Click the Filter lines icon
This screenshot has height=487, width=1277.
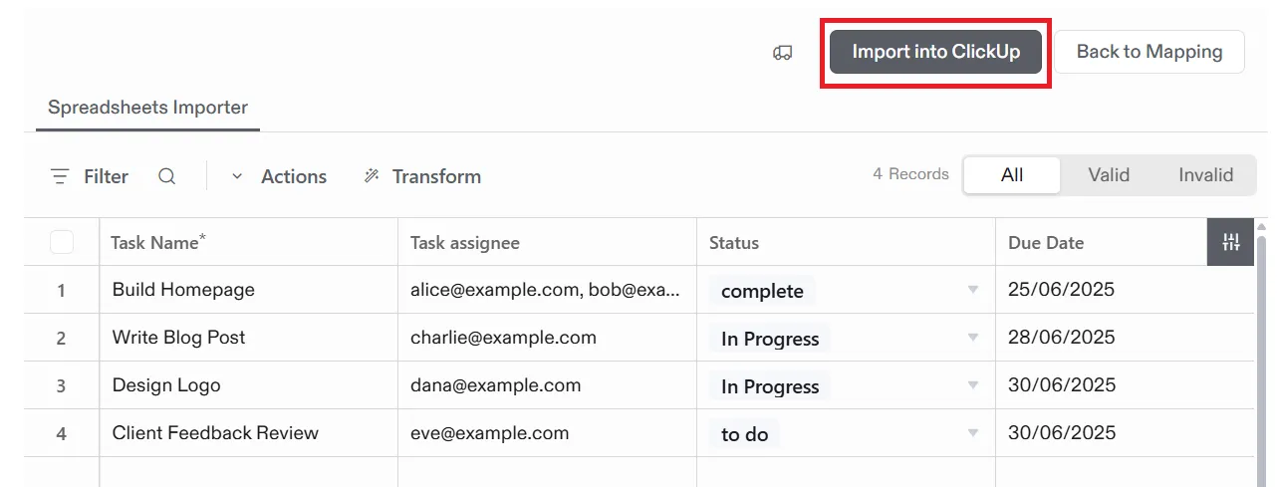tap(61, 176)
